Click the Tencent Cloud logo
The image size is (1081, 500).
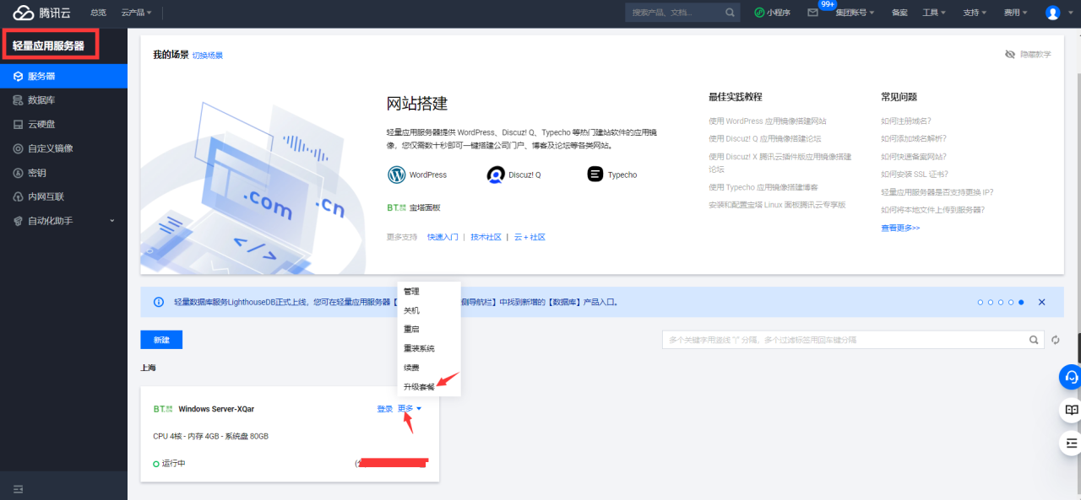click(x=42, y=13)
